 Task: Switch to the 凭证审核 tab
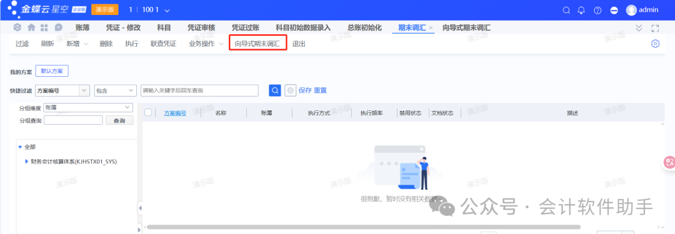coord(201,28)
